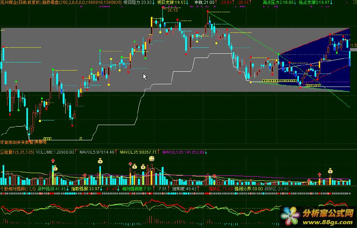Click the yellow smiley face icon on volume chart
The width and height of the screenshot is (357, 228).
152,159
